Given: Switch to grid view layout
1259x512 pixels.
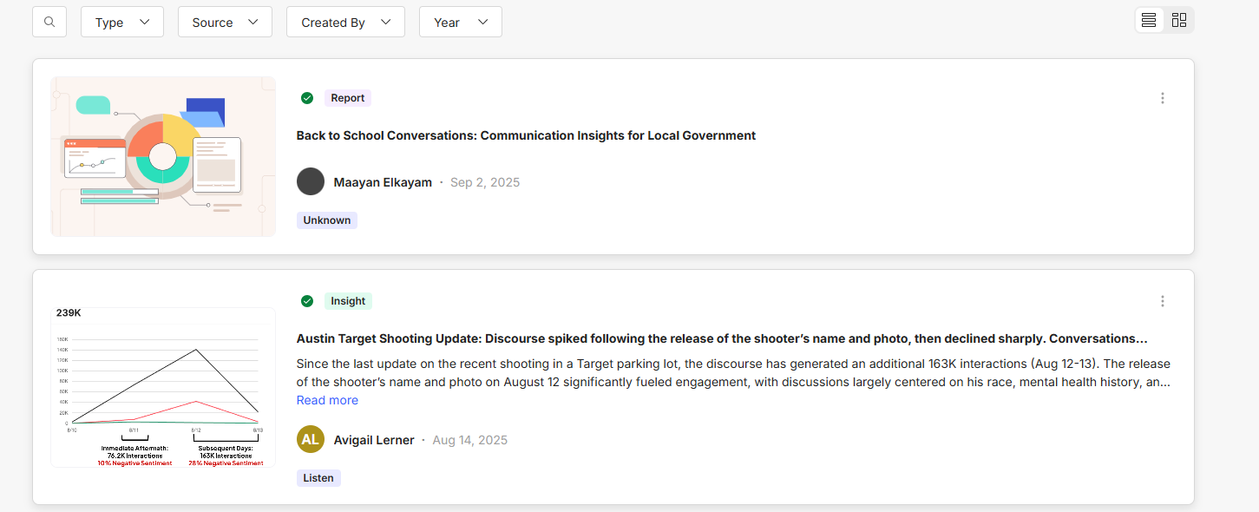Looking at the screenshot, I should click(x=1178, y=20).
